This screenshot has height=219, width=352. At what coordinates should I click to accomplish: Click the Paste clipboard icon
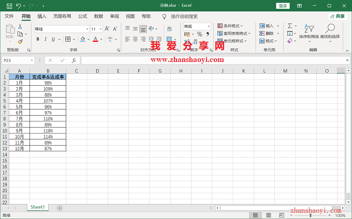pos(10,29)
